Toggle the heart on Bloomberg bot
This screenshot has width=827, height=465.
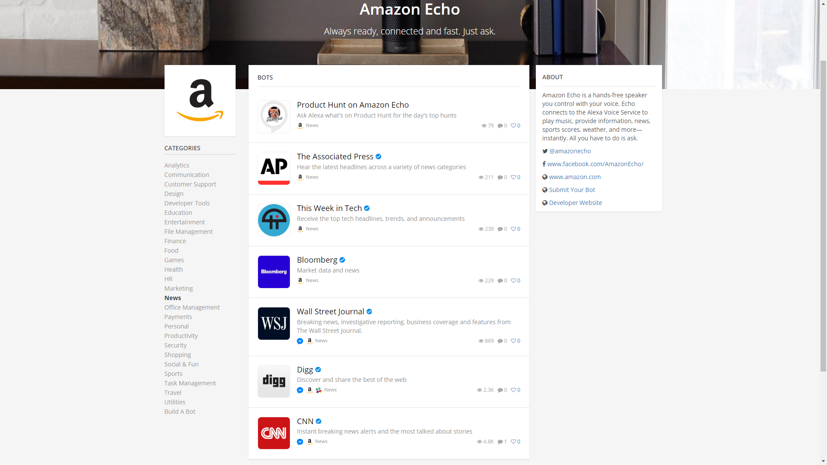[513, 281]
